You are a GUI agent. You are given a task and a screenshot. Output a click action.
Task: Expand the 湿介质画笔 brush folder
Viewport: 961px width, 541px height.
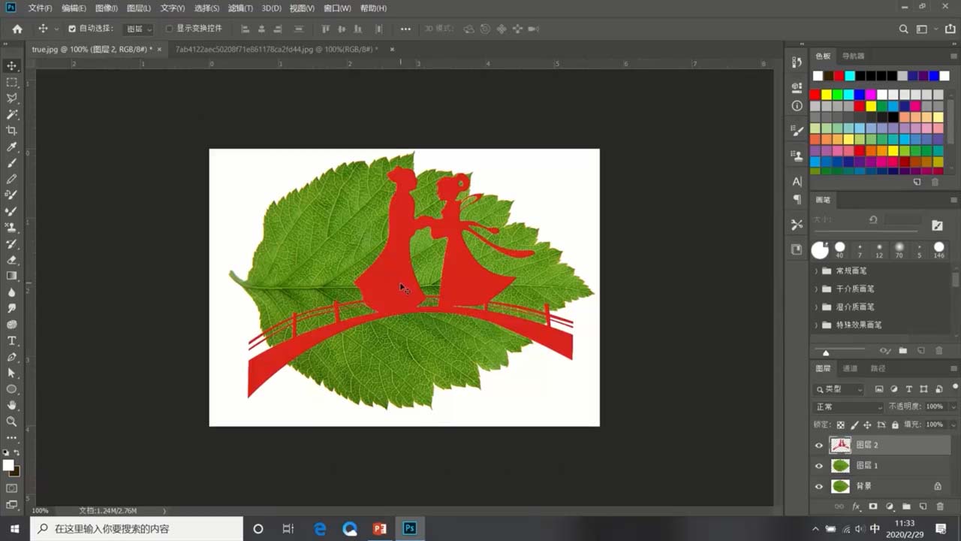click(x=816, y=307)
